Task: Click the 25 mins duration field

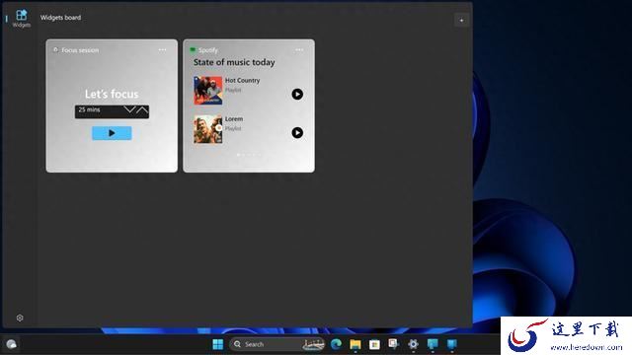Action: coord(112,111)
